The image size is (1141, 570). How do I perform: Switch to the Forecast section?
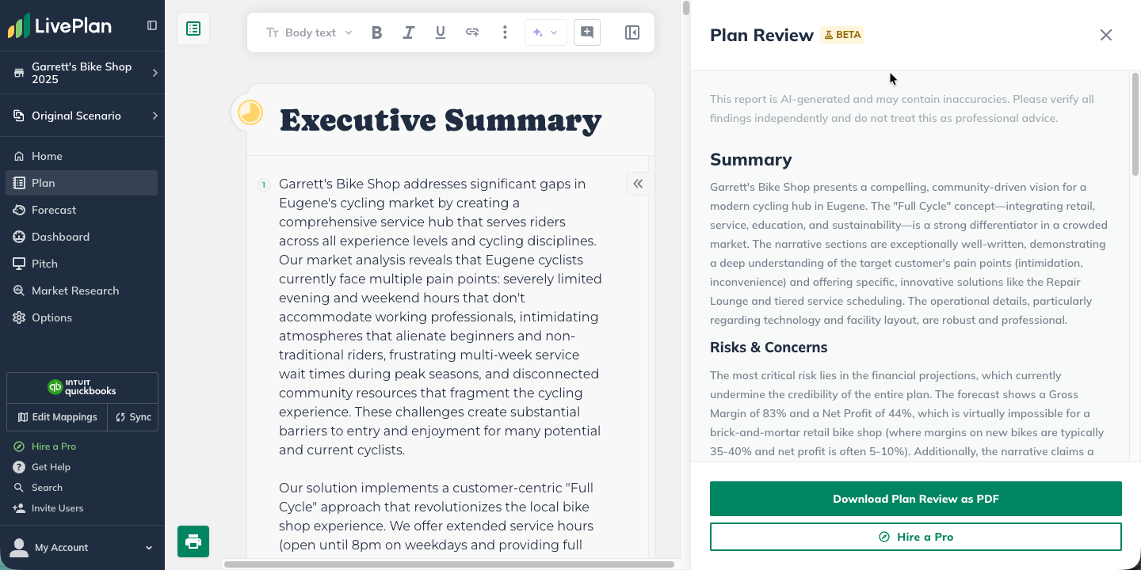(x=54, y=210)
